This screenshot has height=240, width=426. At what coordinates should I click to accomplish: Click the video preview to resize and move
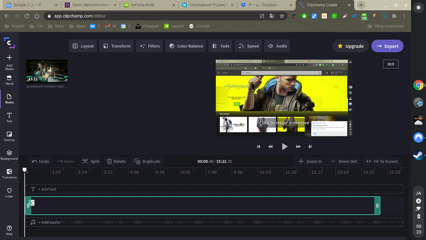[x=284, y=98]
